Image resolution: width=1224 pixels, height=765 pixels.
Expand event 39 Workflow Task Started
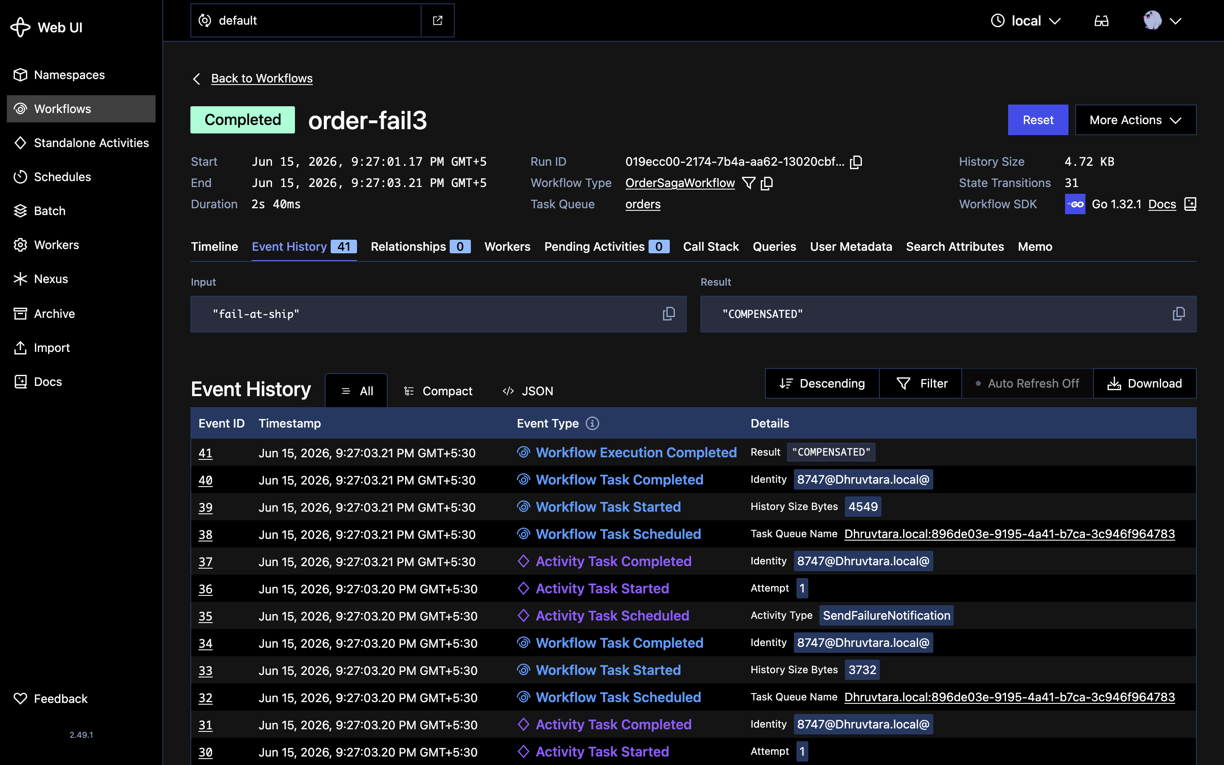click(694, 507)
